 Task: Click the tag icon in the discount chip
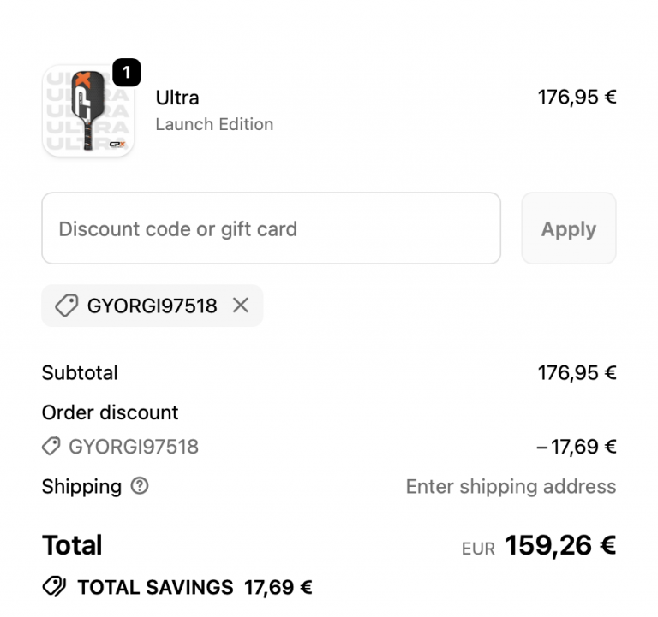66,306
